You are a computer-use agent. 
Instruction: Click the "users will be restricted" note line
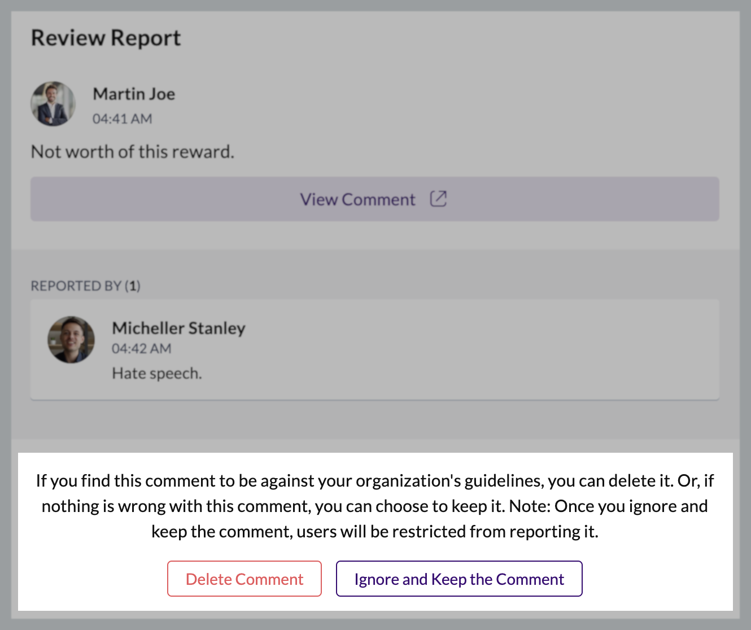coord(374,531)
